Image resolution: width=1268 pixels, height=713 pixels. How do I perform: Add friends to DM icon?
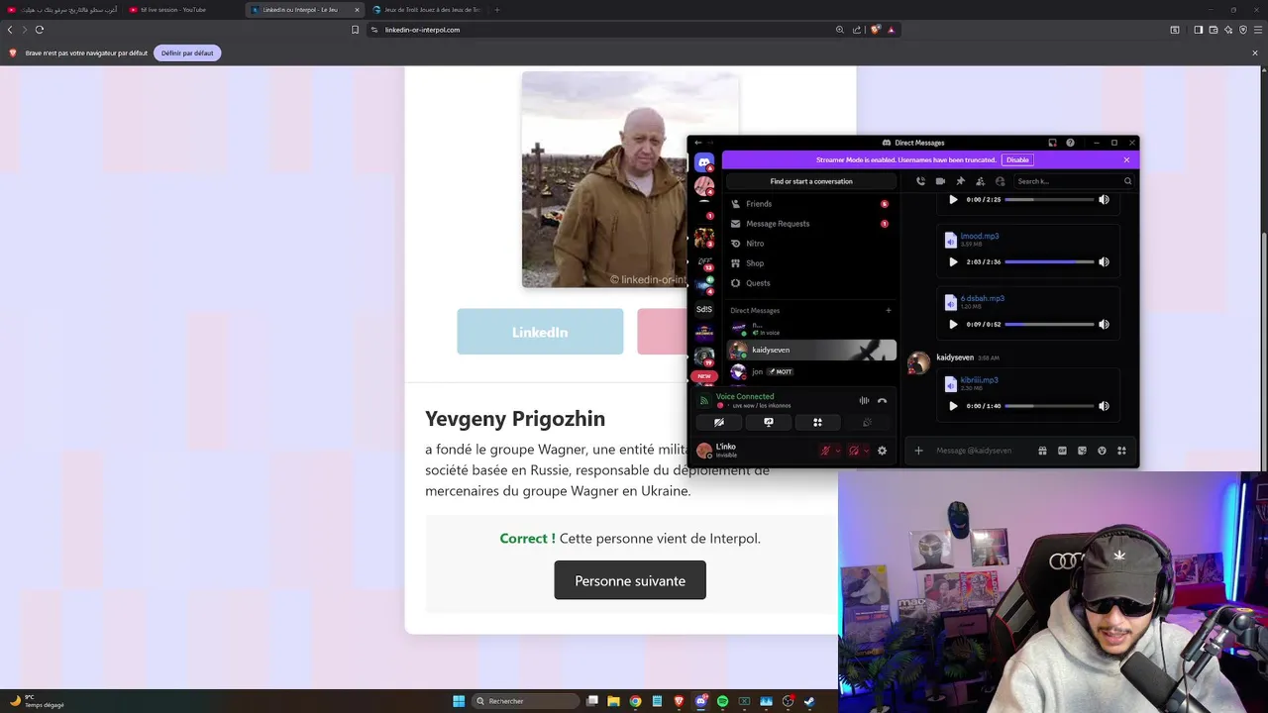[x=980, y=181]
